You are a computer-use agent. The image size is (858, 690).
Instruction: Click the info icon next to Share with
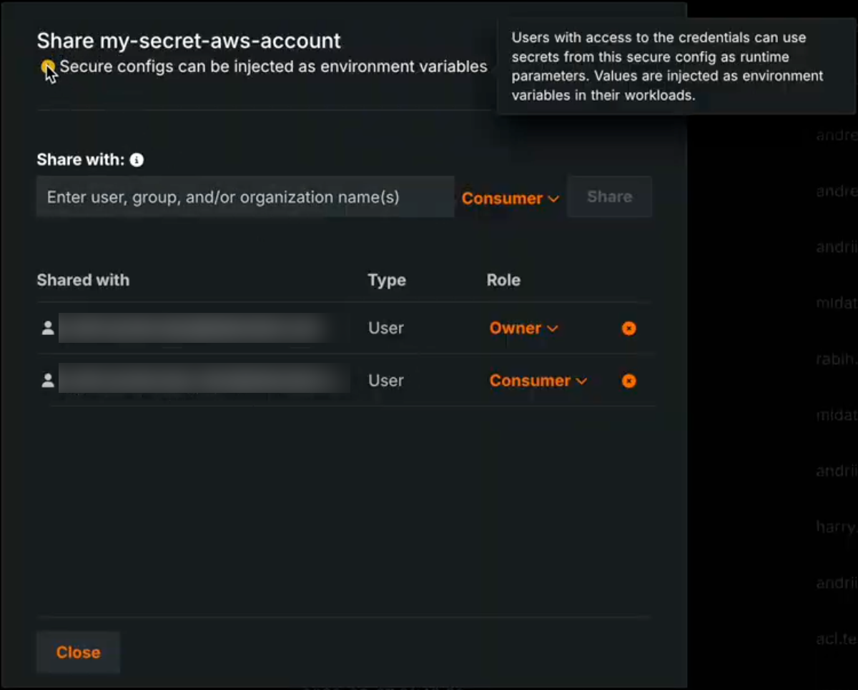coord(137,160)
